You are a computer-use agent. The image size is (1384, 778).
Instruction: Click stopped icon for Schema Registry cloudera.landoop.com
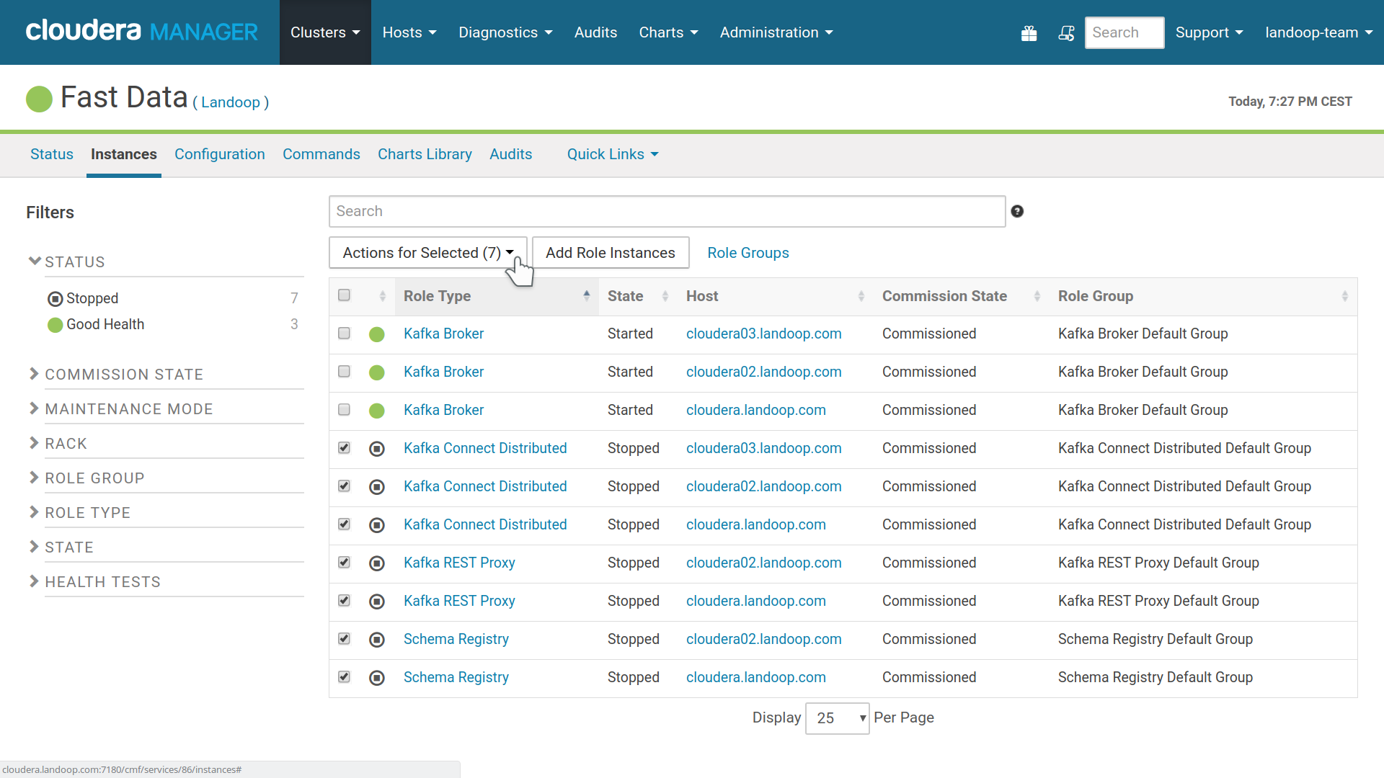(376, 678)
